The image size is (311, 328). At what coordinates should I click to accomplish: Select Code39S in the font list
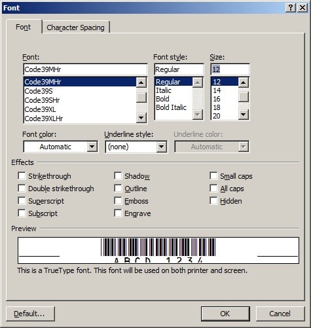tap(80, 91)
